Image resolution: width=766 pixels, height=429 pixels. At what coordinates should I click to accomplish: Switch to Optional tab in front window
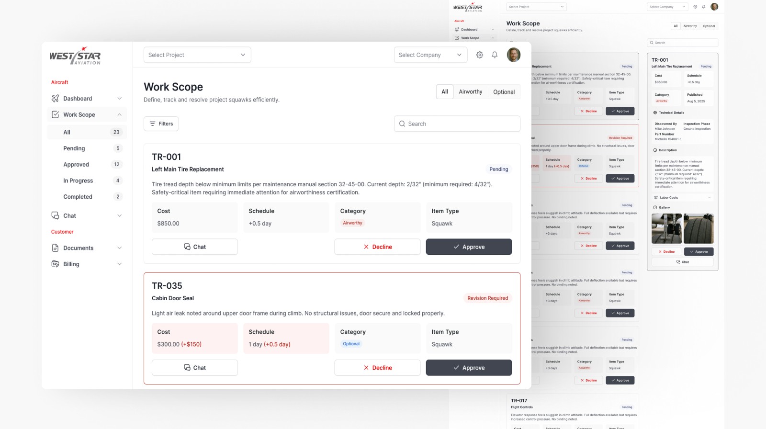[504, 92]
